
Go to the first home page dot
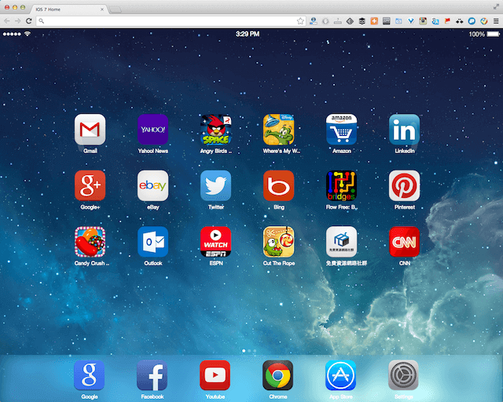pyautogui.click(x=244, y=351)
